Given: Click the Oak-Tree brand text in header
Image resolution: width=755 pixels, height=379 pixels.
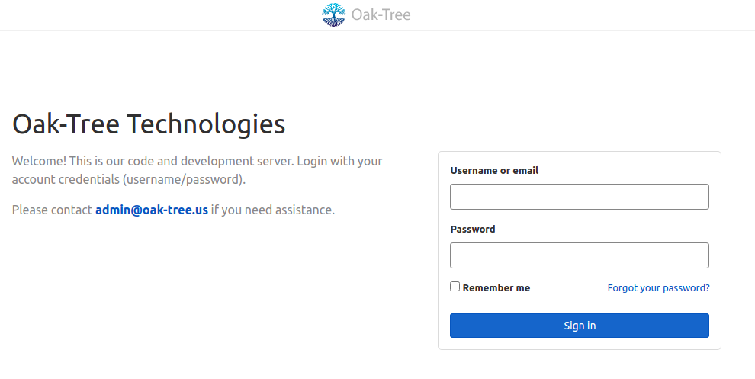Looking at the screenshot, I should pyautogui.click(x=381, y=14).
